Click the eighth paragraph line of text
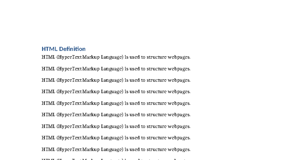This screenshot has width=284, height=160. (x=116, y=138)
